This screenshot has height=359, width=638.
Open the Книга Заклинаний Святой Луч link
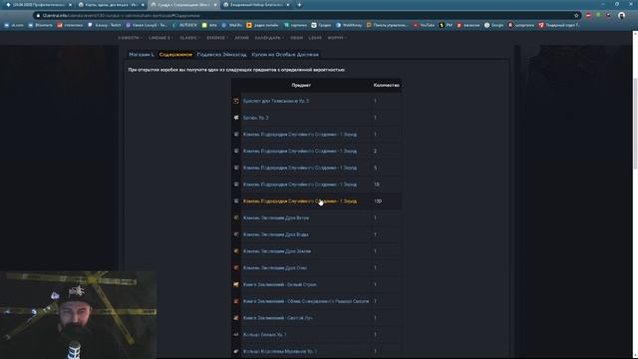(x=278, y=317)
